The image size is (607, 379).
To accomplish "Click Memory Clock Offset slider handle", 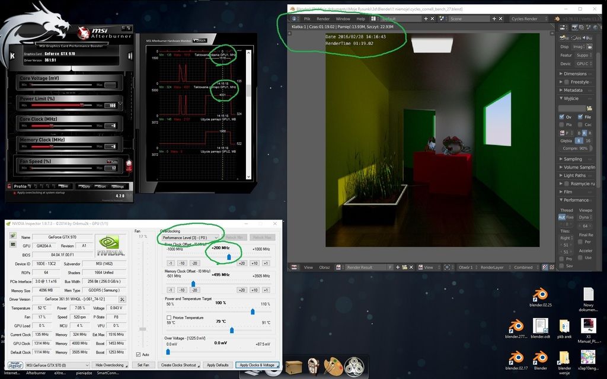I will click(193, 284).
